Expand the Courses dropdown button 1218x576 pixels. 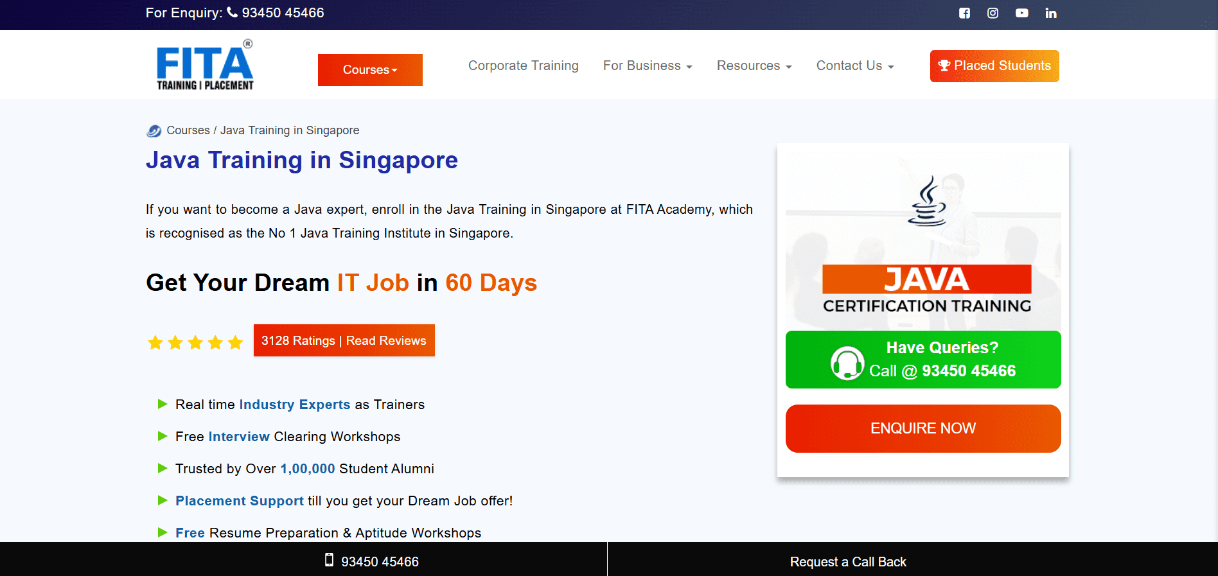pyautogui.click(x=370, y=70)
